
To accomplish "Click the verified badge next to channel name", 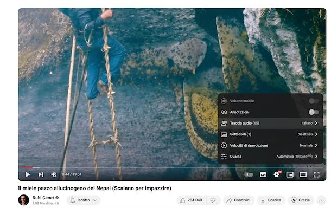I will (x=57, y=198).
